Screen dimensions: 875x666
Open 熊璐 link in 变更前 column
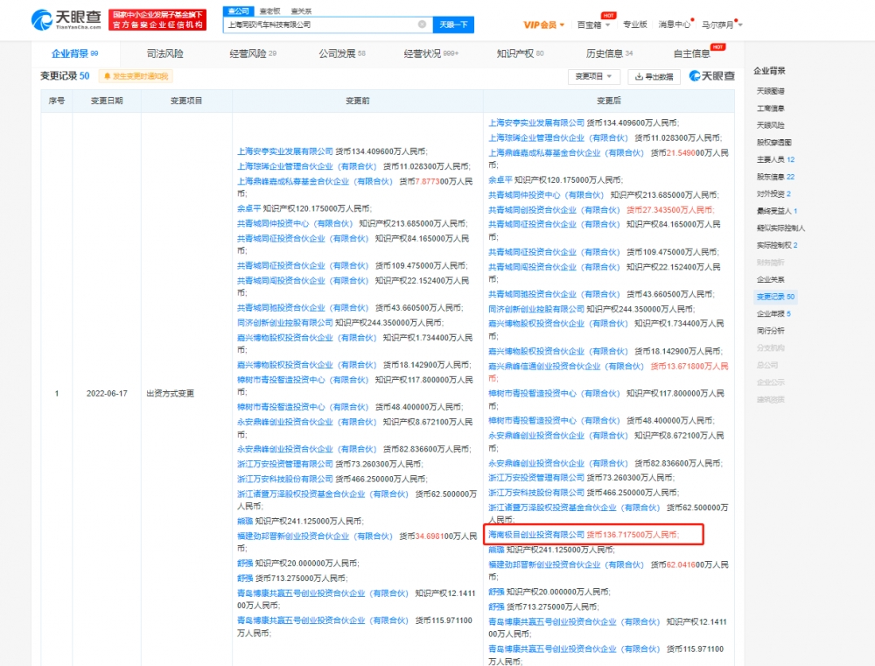[245, 521]
